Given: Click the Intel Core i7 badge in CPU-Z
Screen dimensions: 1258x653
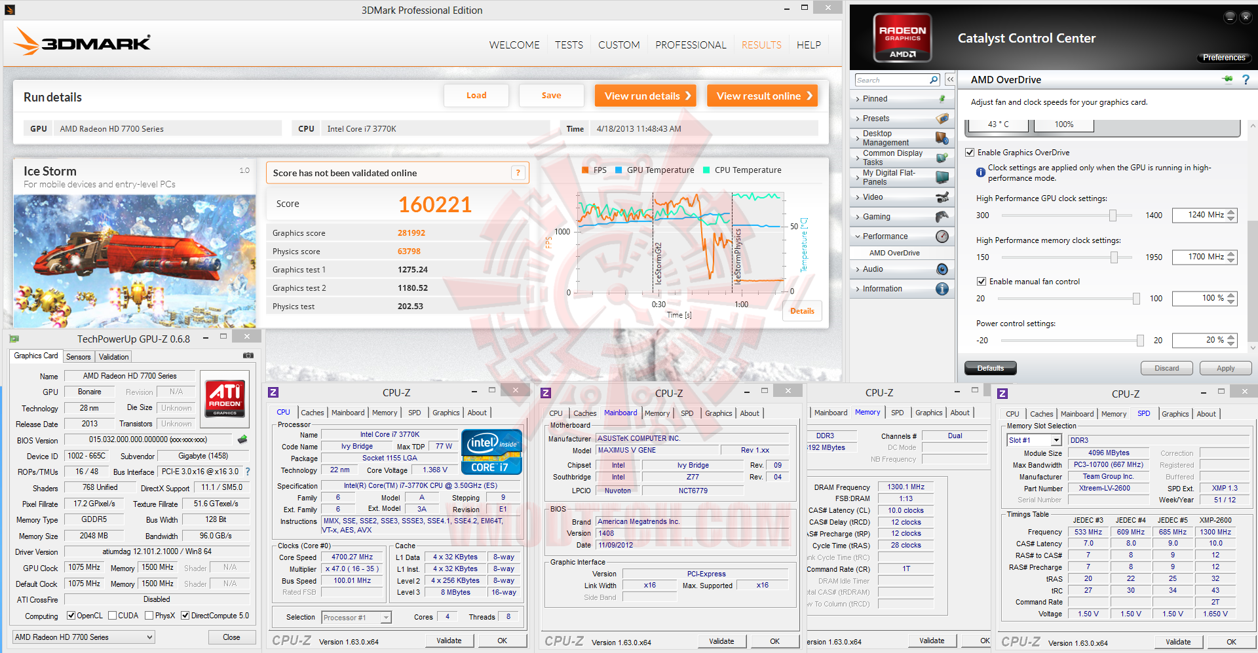Looking at the screenshot, I should (x=491, y=451).
